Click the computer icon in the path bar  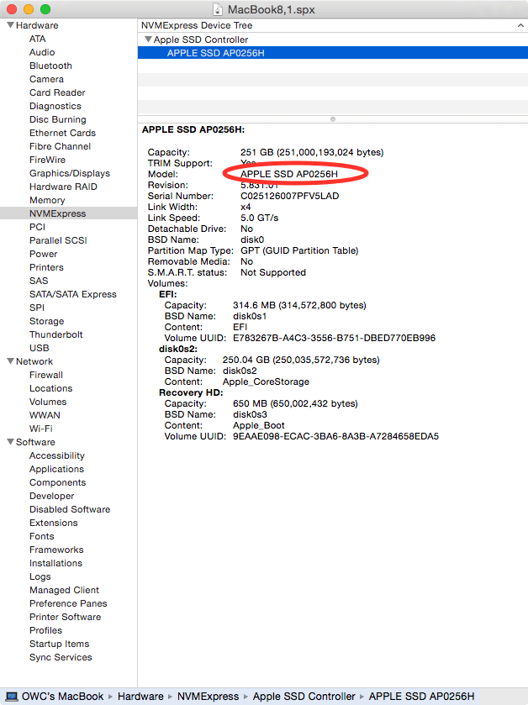click(x=12, y=697)
